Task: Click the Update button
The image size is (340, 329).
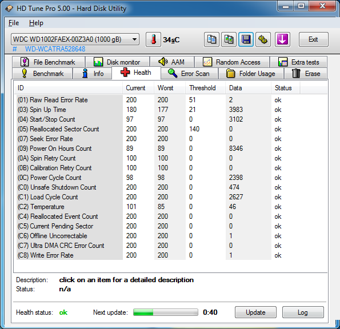Action: [x=255, y=312]
